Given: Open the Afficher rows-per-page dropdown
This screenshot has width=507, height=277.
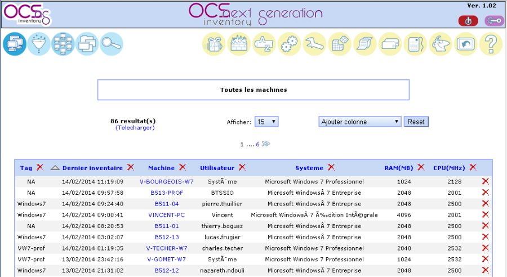Looking at the screenshot, I should coord(266,122).
